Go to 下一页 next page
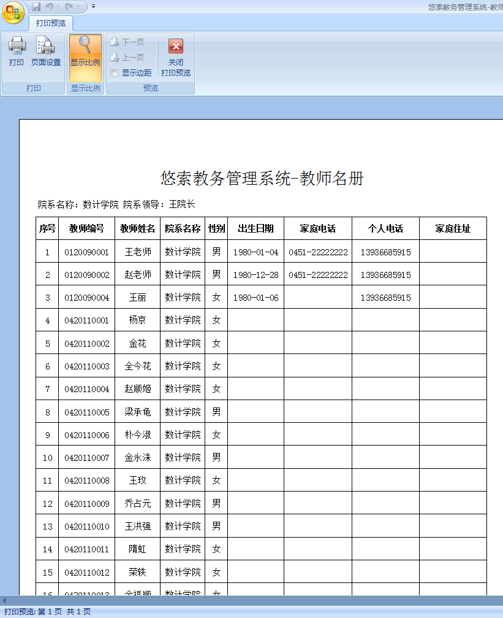Screen dimensions: 503x618 point(127,42)
